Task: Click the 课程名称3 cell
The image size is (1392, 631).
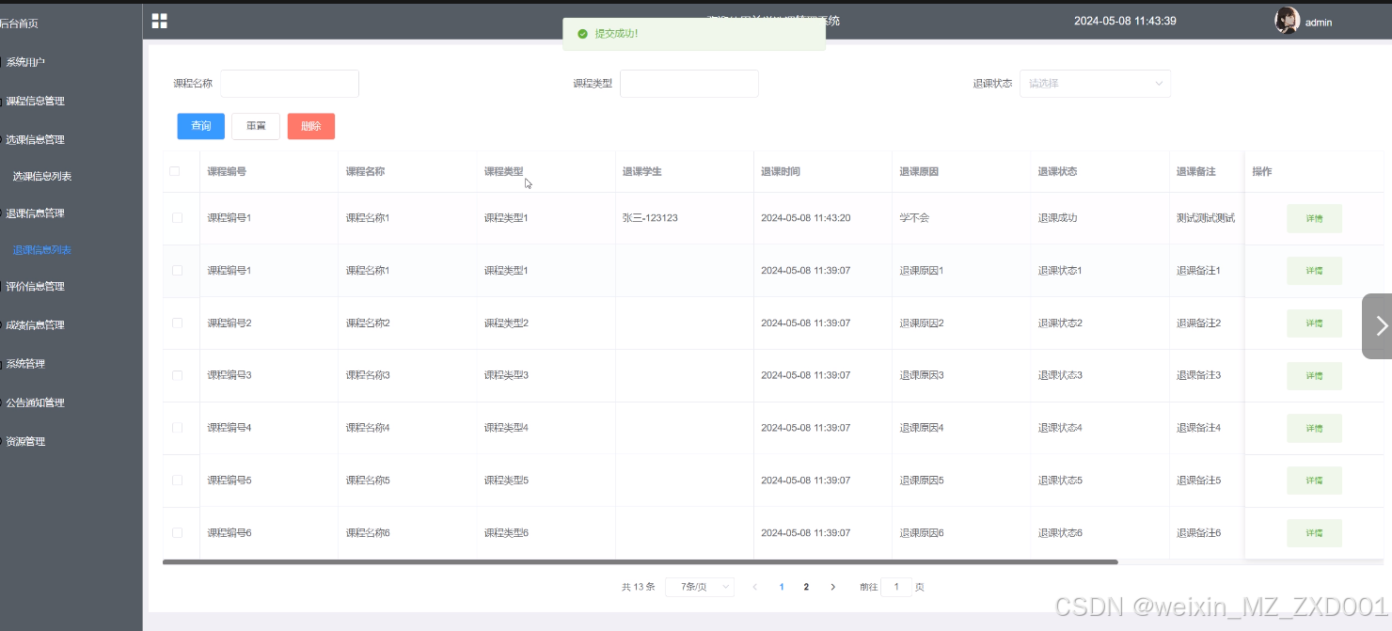Action: [x=368, y=375]
